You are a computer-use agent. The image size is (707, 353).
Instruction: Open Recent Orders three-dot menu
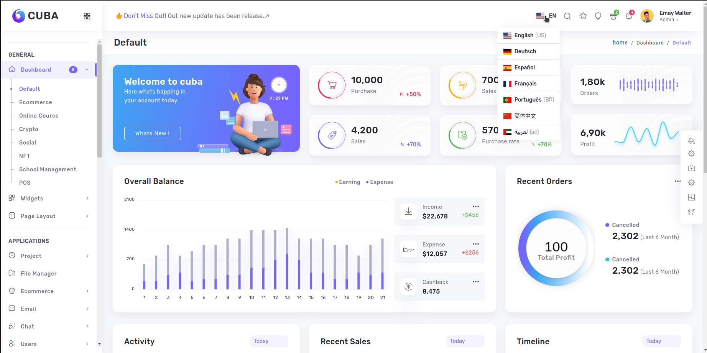tap(677, 181)
